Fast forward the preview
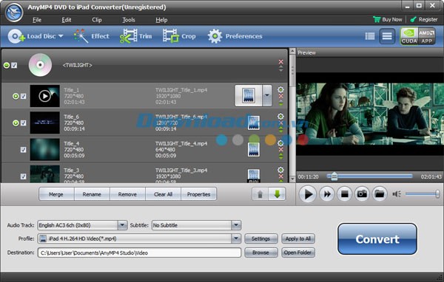Image resolution: width=444 pixels, height=282 pixels. [x=327, y=194]
